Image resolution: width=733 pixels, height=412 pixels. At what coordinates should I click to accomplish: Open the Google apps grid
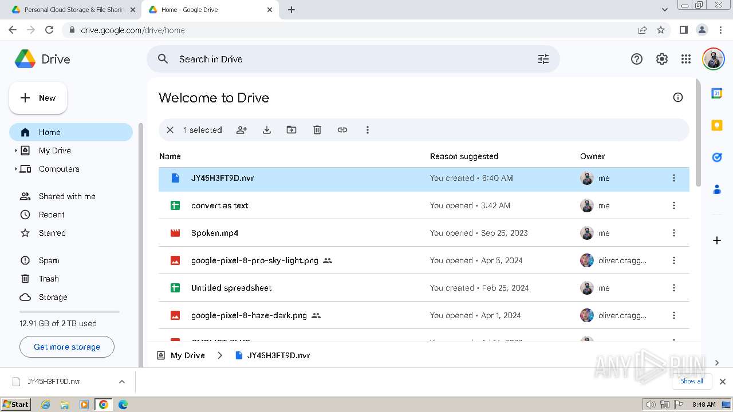pyautogui.click(x=686, y=59)
